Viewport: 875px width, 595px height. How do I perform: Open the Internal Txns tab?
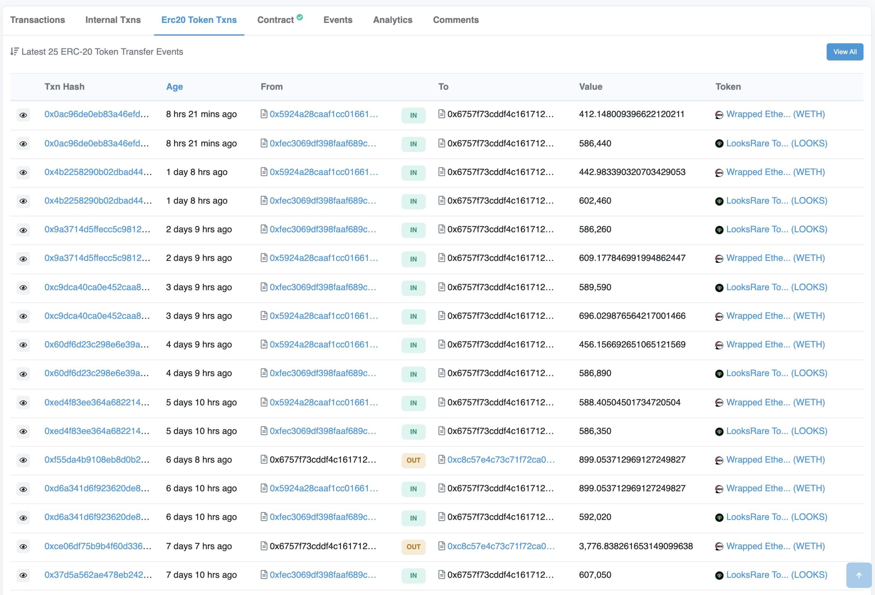coord(113,20)
